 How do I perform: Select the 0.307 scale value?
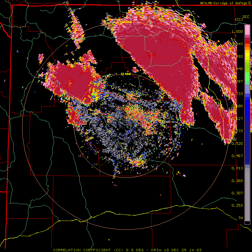pyautogui.click(x=237, y=193)
